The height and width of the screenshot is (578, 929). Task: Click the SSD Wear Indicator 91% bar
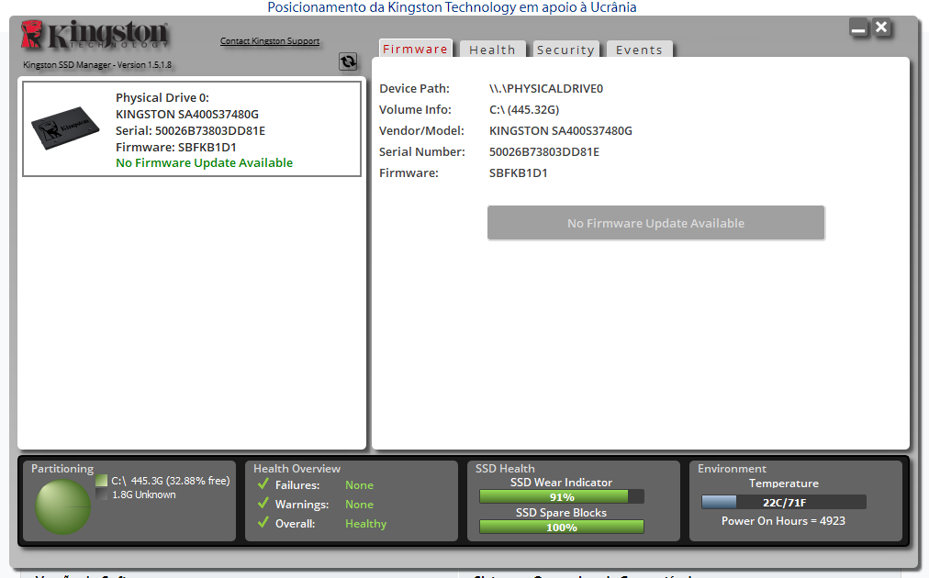(561, 497)
